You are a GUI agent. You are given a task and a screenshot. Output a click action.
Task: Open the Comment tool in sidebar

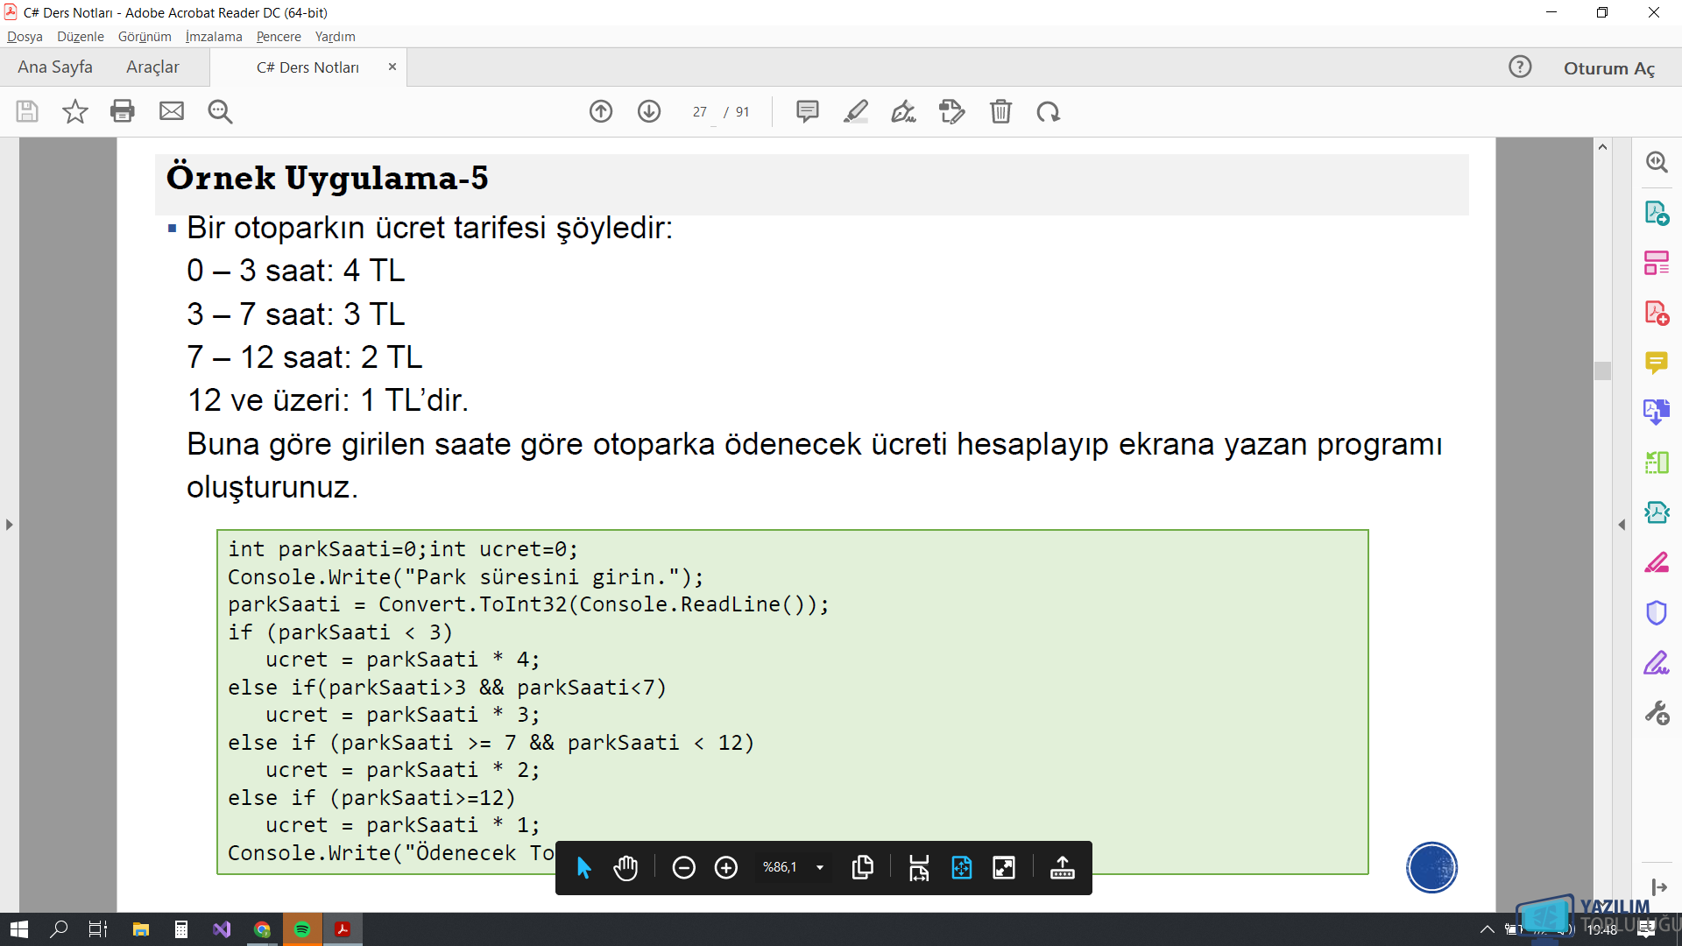point(1657,363)
